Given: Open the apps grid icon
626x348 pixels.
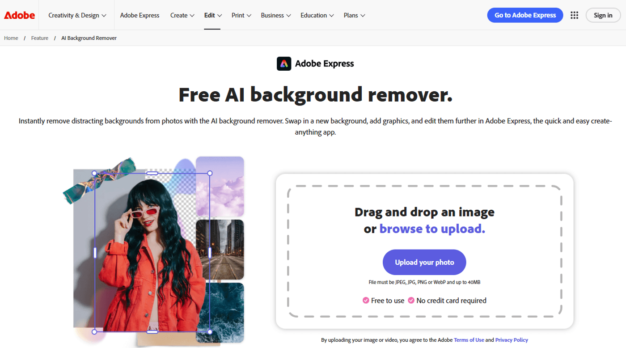Looking at the screenshot, I should 574,15.
